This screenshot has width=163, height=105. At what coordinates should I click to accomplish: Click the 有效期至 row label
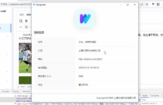pyautogui.click(x=42, y=68)
